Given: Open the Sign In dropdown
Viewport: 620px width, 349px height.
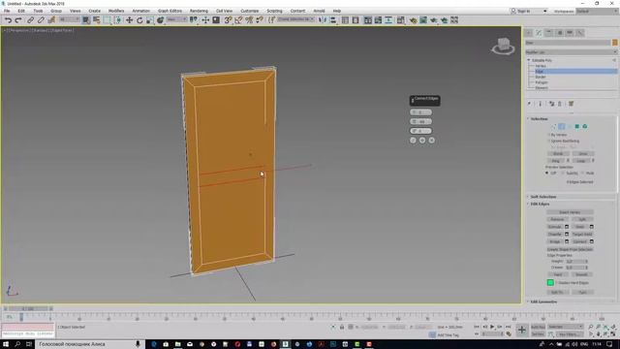Looking at the screenshot, I should coord(529,11).
